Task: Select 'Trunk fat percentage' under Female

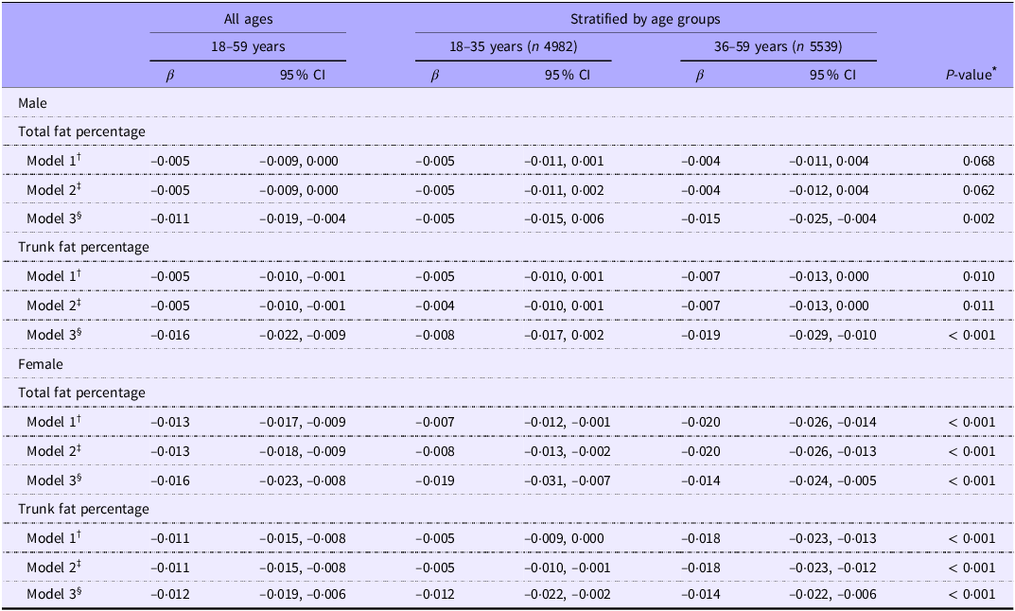Action: pos(83,509)
